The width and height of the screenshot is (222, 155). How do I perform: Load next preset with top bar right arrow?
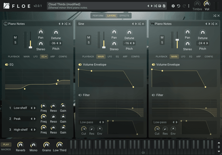tap(152, 6)
